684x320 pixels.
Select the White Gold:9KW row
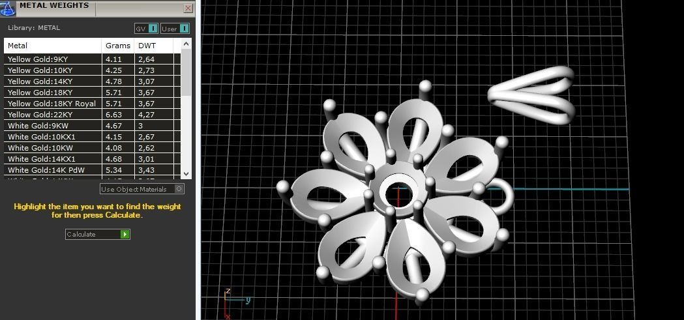pyautogui.click(x=92, y=126)
